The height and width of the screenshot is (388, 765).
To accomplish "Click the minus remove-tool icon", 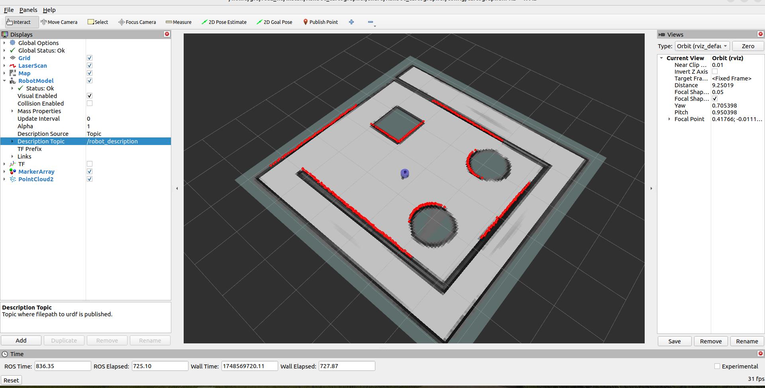I will [371, 22].
